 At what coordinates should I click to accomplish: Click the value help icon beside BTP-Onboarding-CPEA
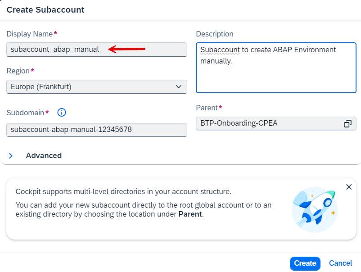click(347, 123)
